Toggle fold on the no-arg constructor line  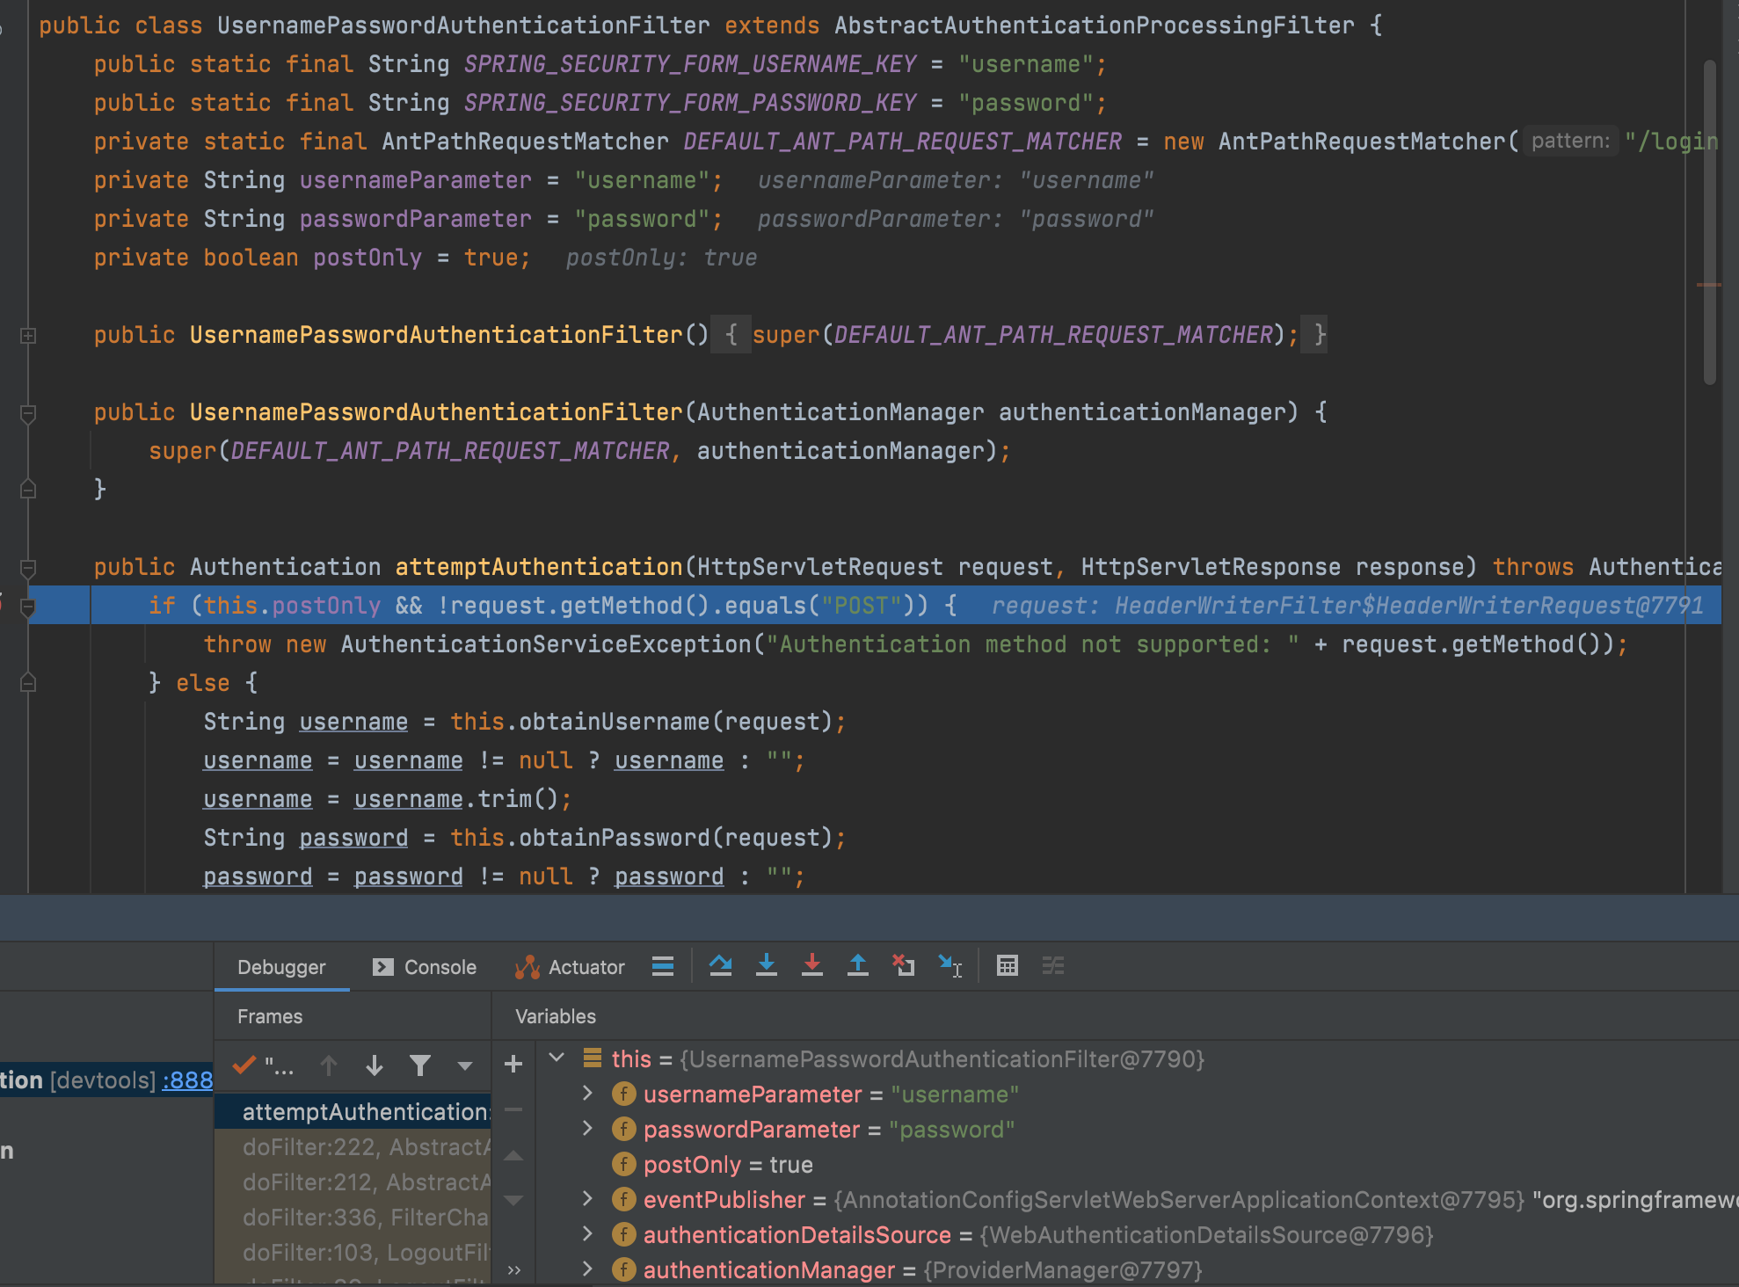coord(28,335)
